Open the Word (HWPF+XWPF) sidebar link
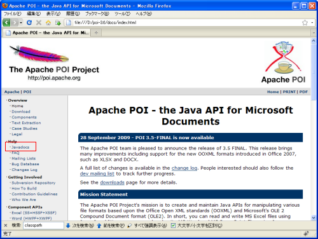The width and height of the screenshot is (318, 239). point(32,218)
